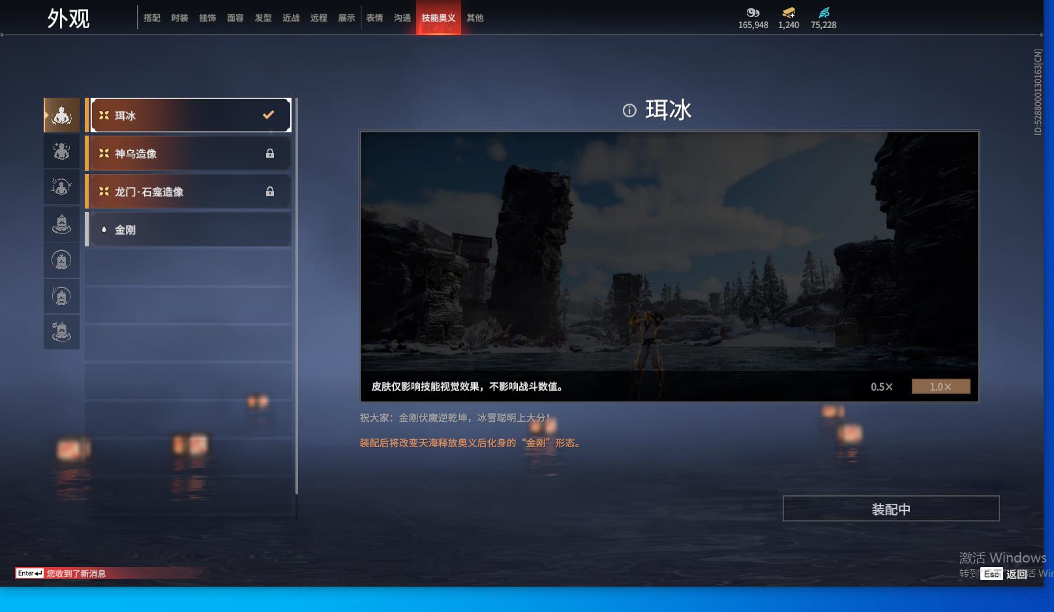The image size is (1054, 612).
Task: Set preview speed to 0.5×
Action: coord(882,386)
